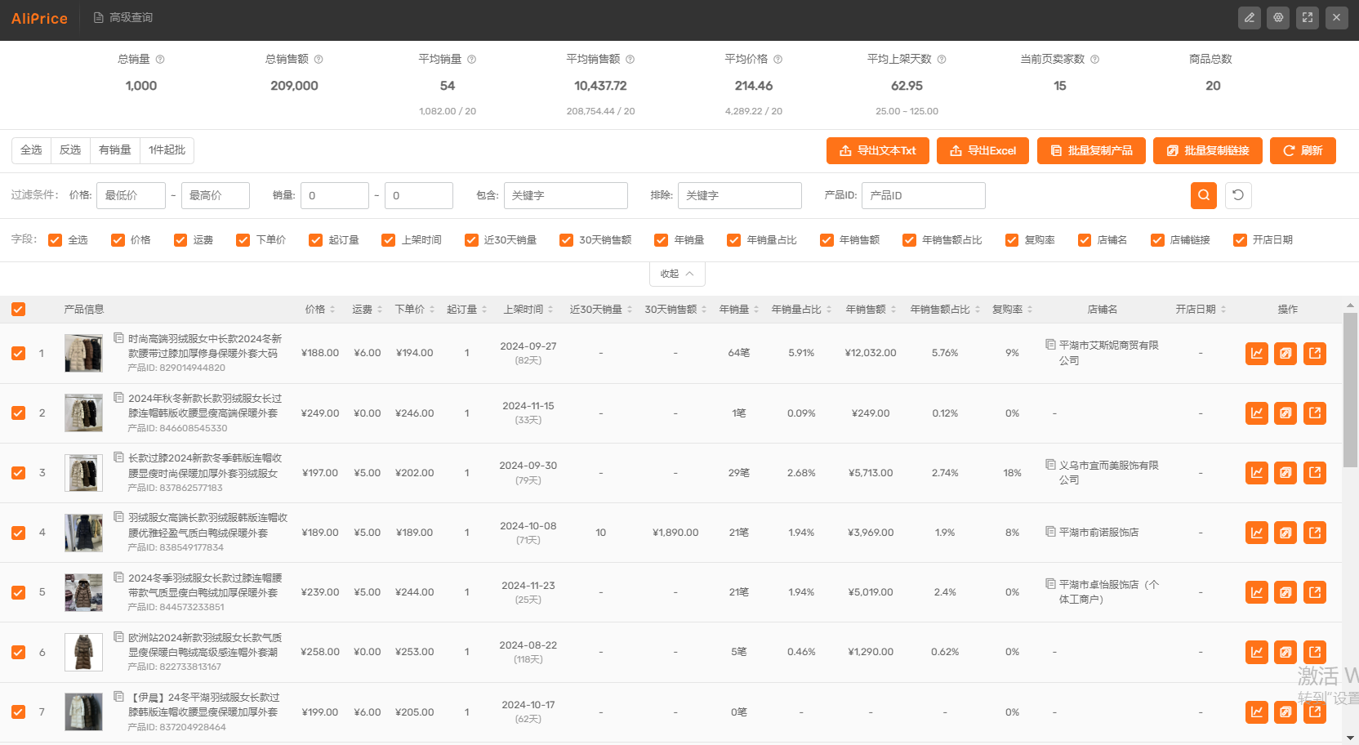Viewport: 1359px width, 745px height.
Task: Open trend chart icon for row 4
Action: pyautogui.click(x=1257, y=533)
